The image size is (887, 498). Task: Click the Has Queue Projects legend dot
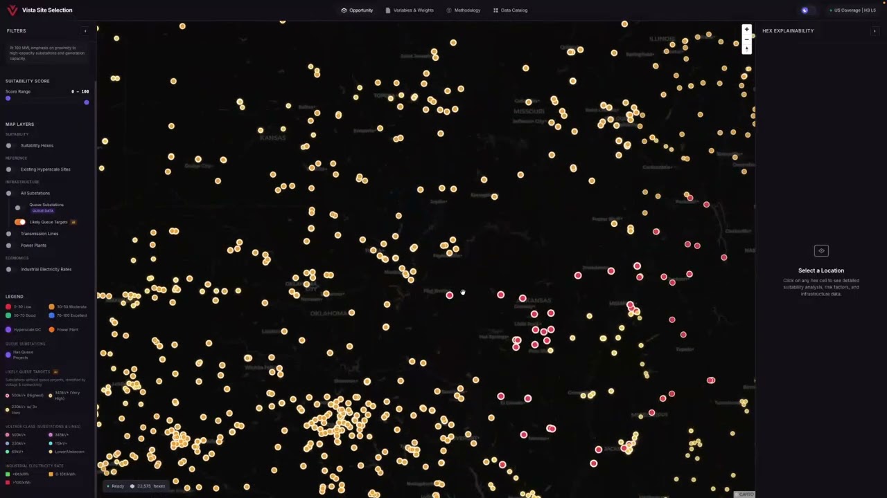pos(8,355)
